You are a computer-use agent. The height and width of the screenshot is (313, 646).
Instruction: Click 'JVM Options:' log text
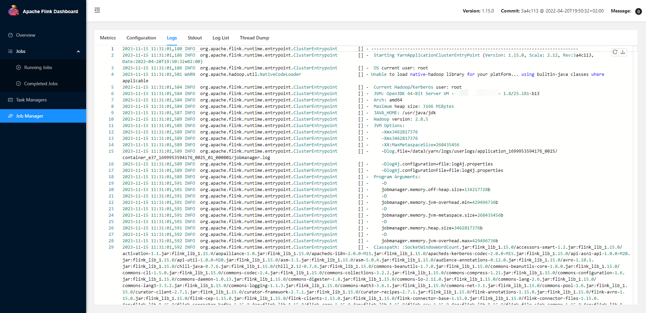click(x=389, y=126)
